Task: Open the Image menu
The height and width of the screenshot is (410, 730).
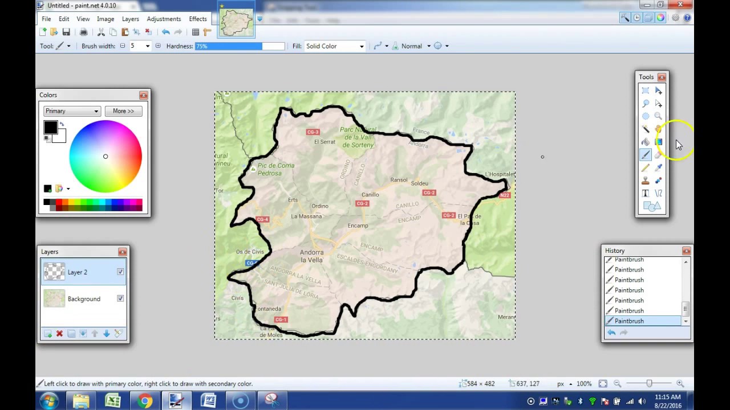Action: (x=106, y=19)
